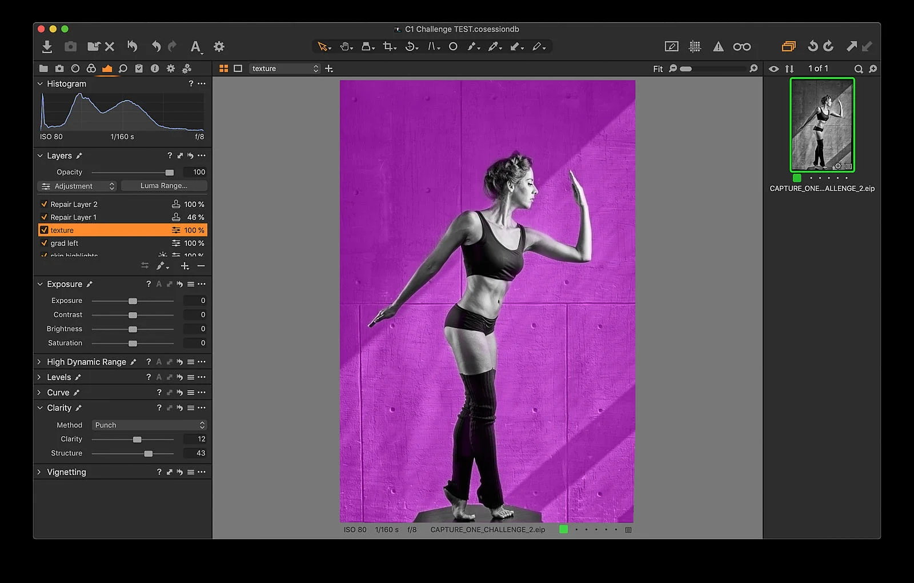Toggle the browser sort order arrows
Screen dimensions: 914x583
click(x=789, y=69)
